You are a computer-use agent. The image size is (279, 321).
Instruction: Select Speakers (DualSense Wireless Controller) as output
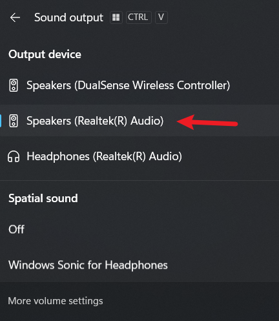tap(139, 85)
